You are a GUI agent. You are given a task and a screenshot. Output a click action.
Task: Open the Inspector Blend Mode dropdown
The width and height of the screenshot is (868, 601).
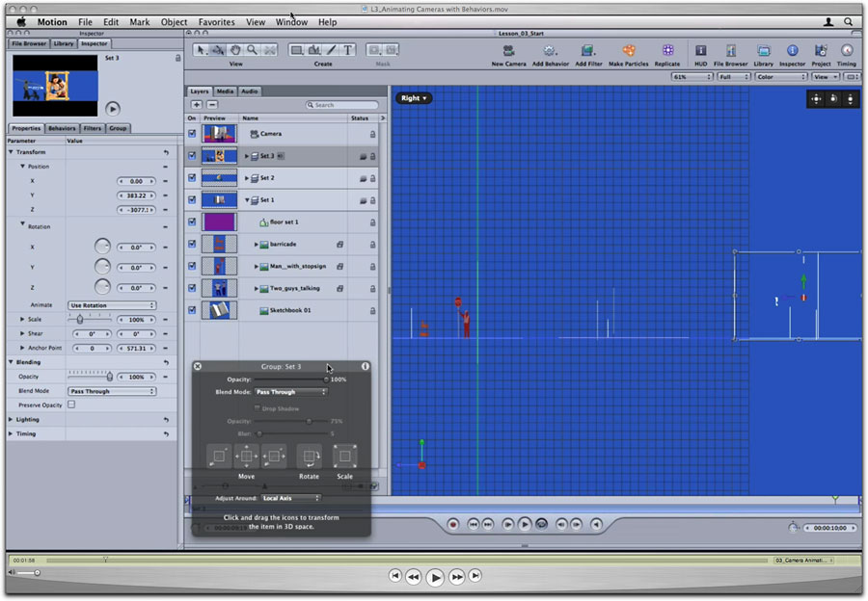tap(112, 391)
